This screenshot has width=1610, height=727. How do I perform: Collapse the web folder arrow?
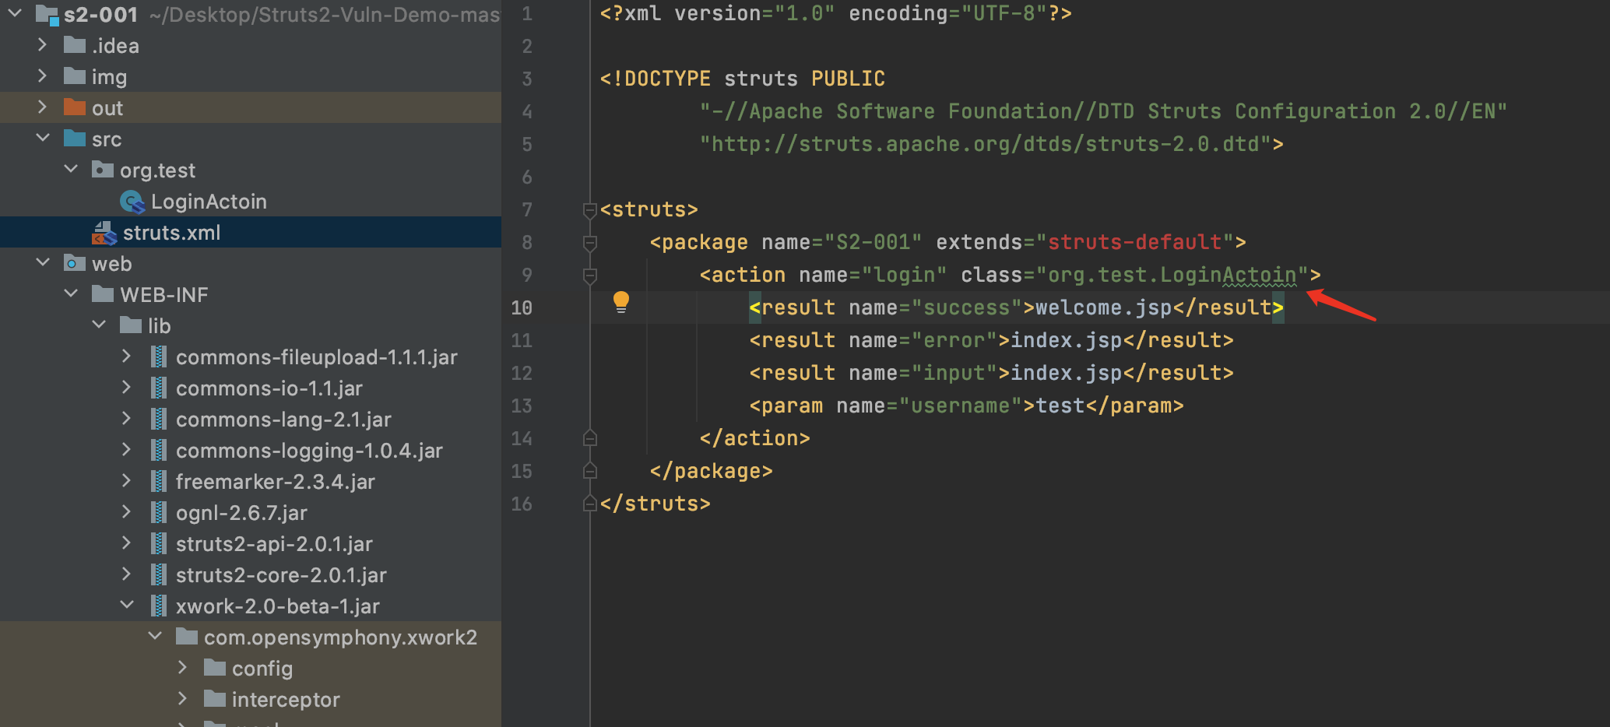pyautogui.click(x=43, y=262)
